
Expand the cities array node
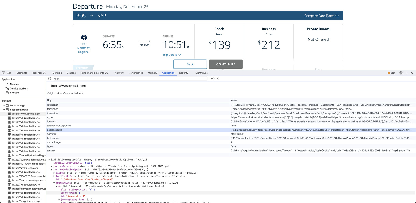pos(54,173)
